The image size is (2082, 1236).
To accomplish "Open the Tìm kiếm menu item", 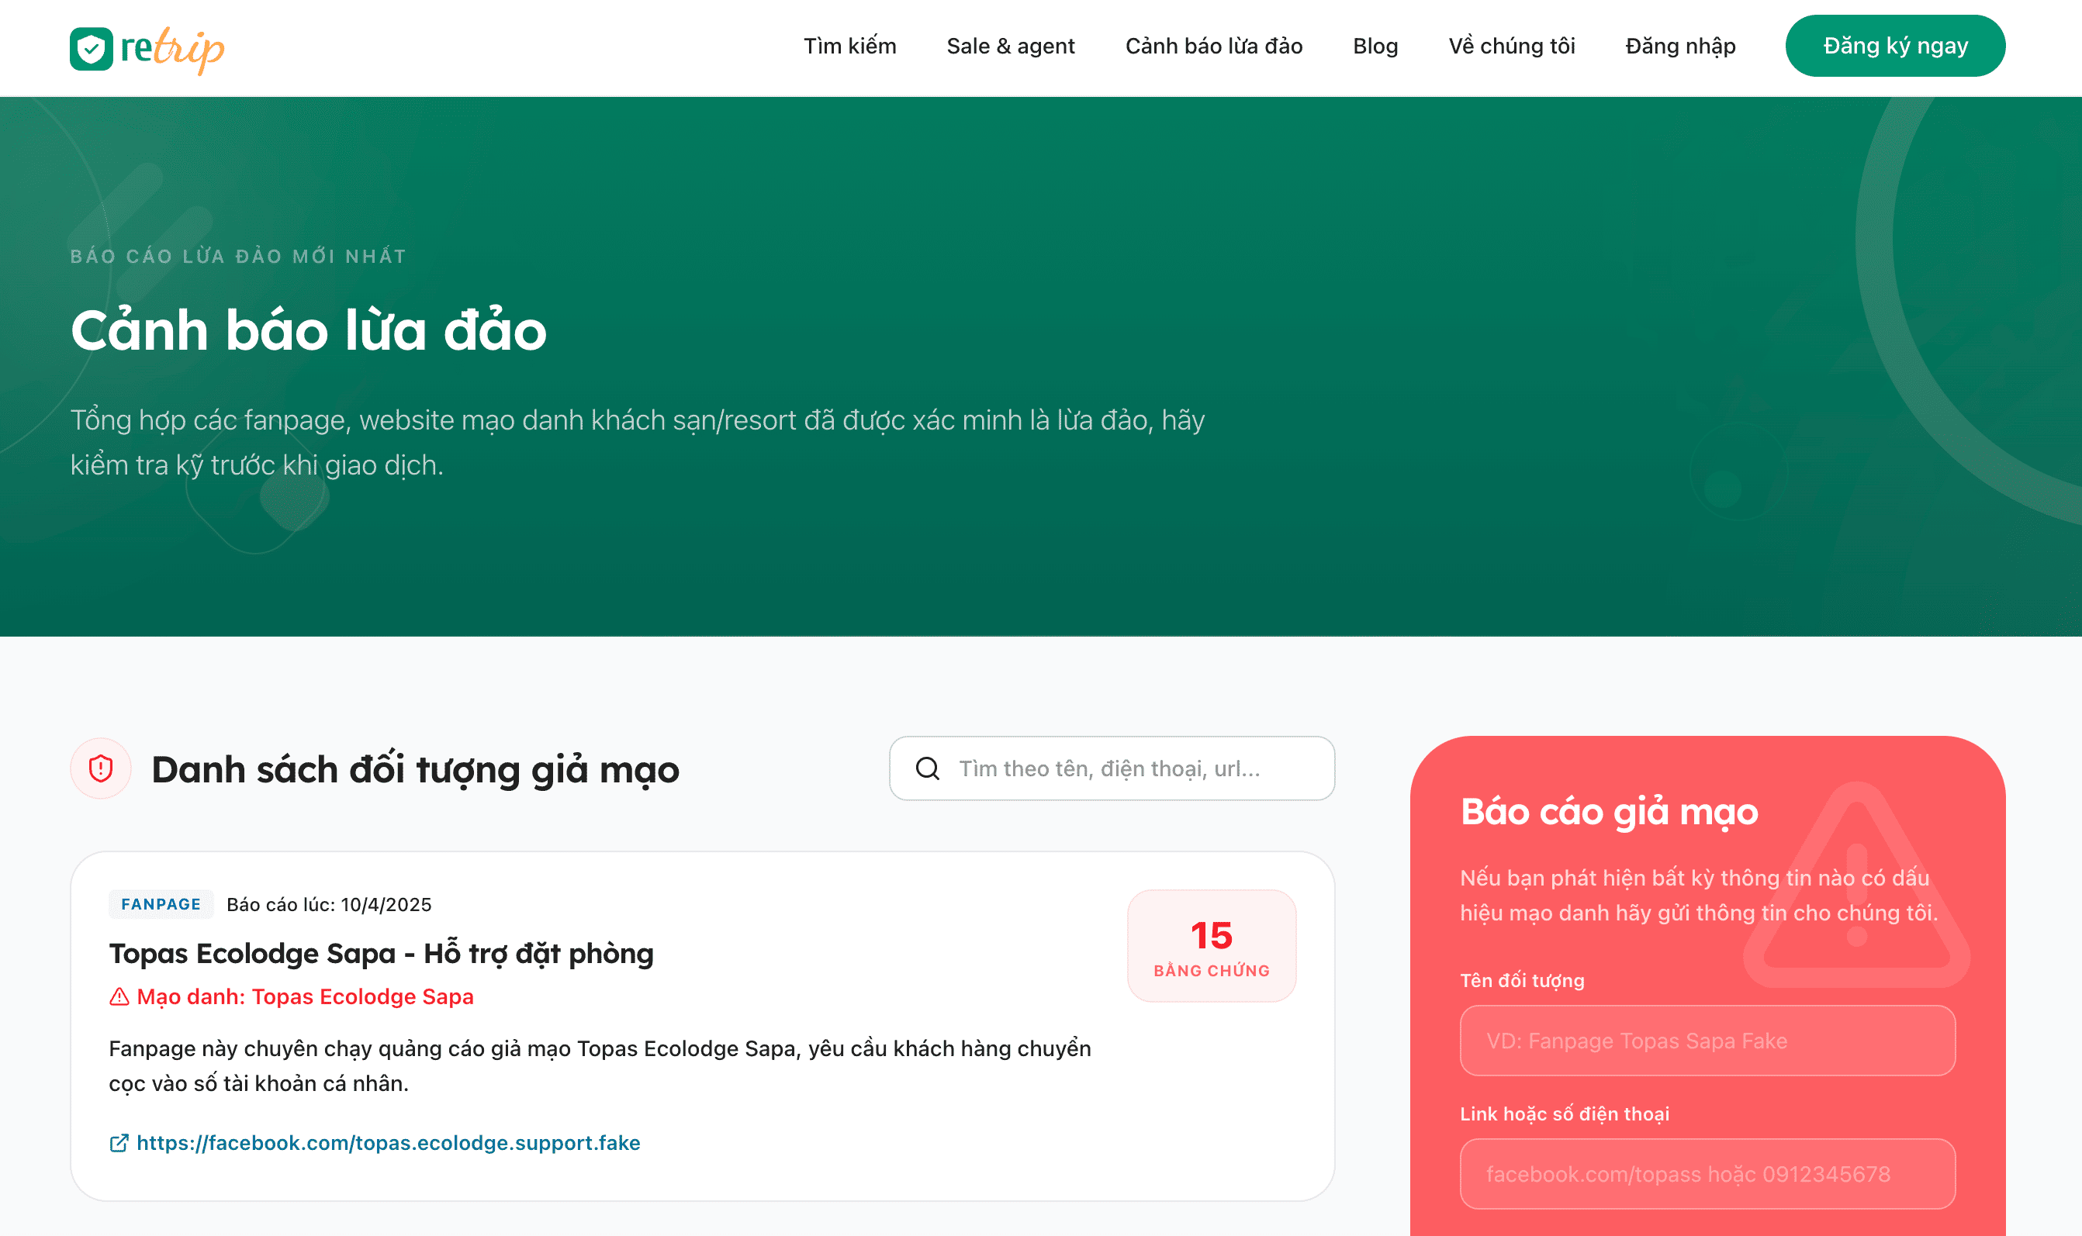I will click(850, 46).
